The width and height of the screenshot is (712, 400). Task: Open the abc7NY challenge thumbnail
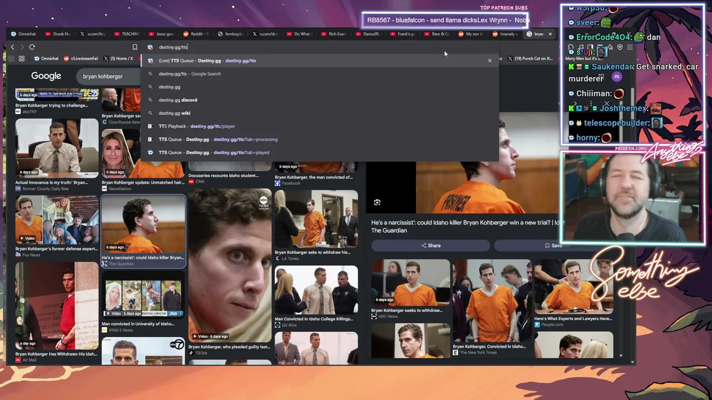(x=57, y=94)
